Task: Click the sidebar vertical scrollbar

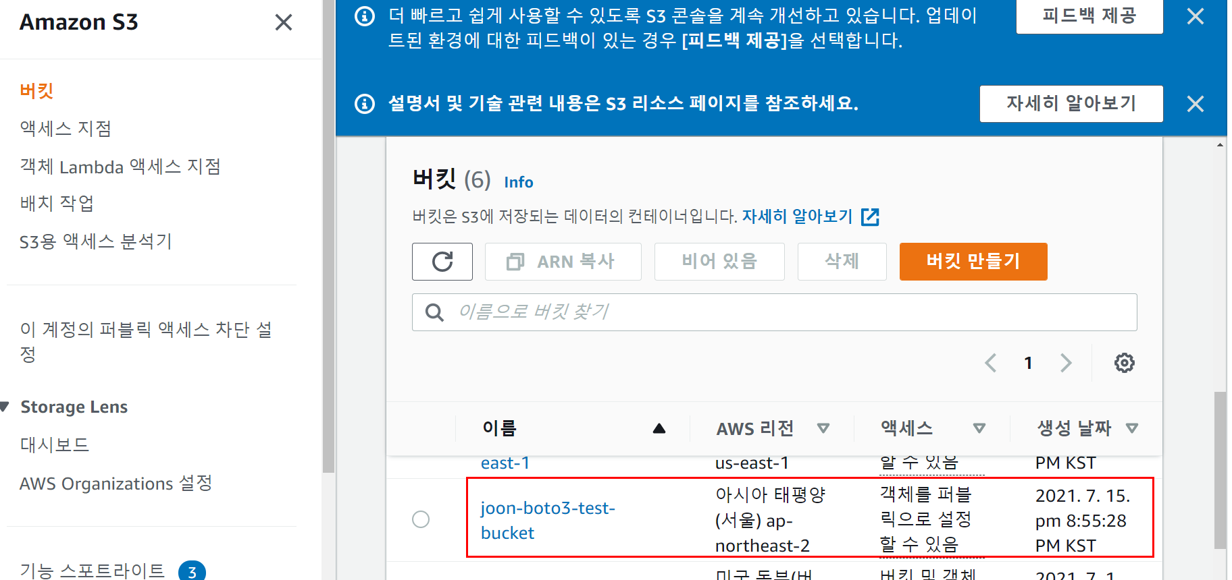Action: tap(329, 236)
